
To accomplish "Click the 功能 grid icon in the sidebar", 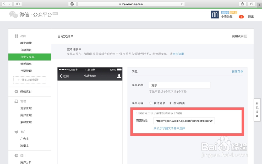I will click(16, 36).
